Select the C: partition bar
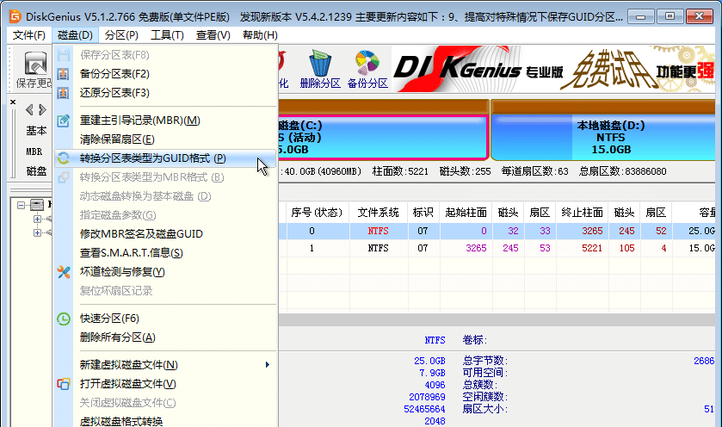 [x=382, y=137]
